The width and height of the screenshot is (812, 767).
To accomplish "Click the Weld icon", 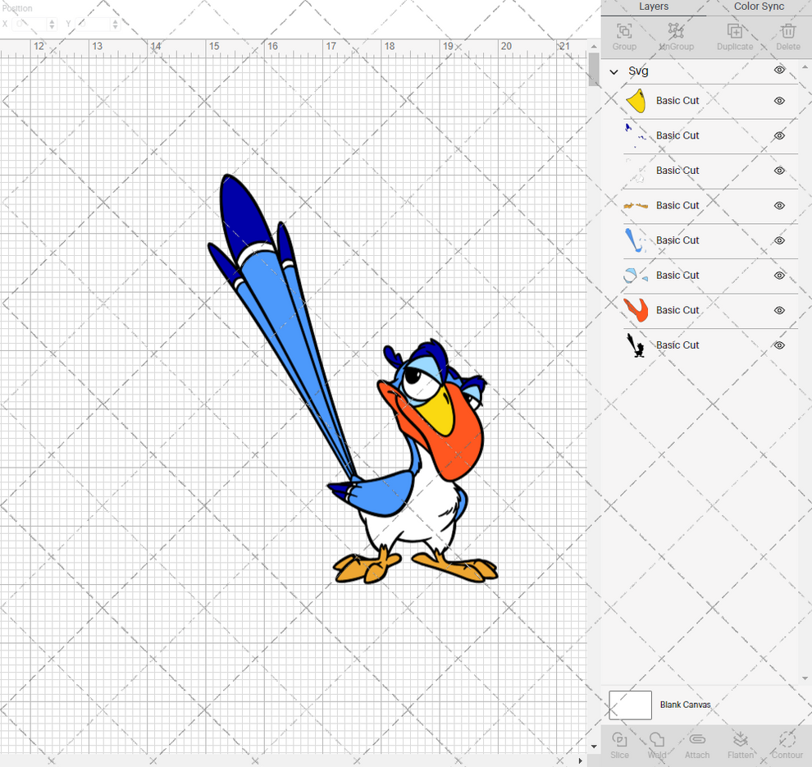I will [657, 745].
